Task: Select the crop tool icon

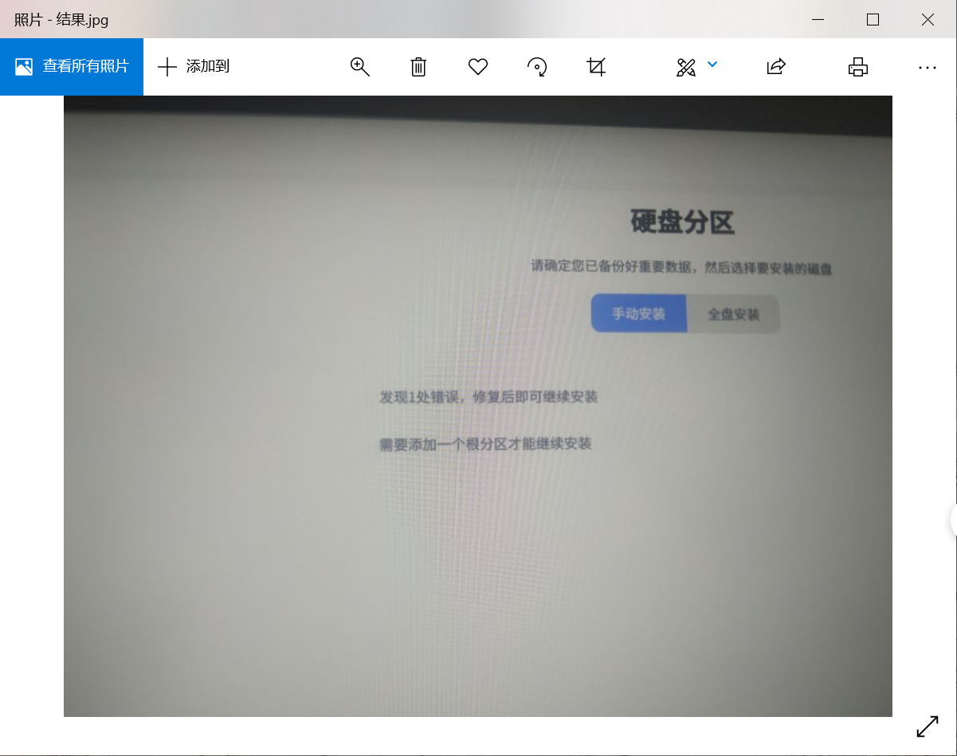Action: 596,67
